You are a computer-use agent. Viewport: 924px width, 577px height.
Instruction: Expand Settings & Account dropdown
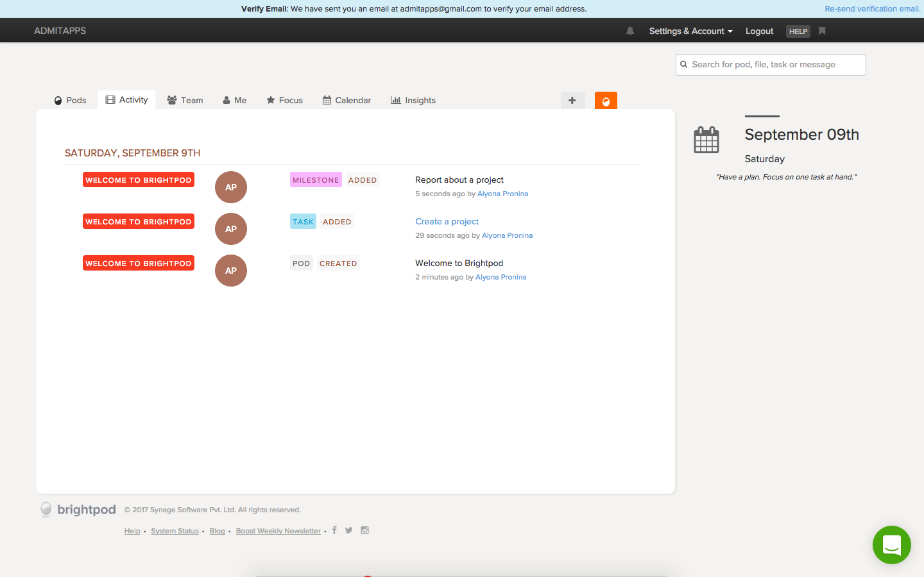tap(690, 31)
